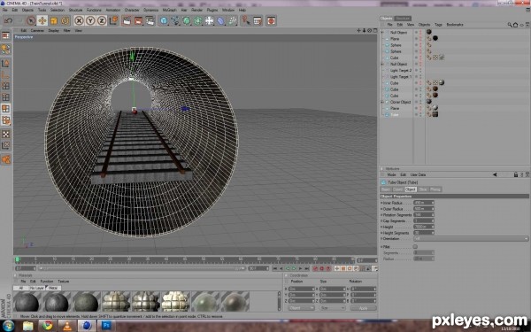Open the MoGraph menu
The width and height of the screenshot is (531, 332).
coord(169,10)
